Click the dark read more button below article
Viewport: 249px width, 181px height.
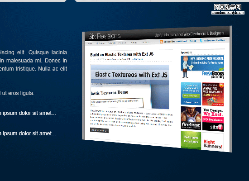[x=99, y=130]
